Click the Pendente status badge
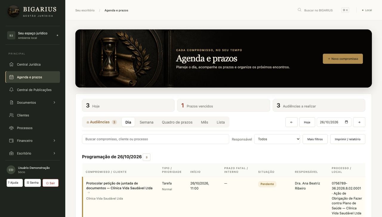The image size is (382, 217). (267, 184)
